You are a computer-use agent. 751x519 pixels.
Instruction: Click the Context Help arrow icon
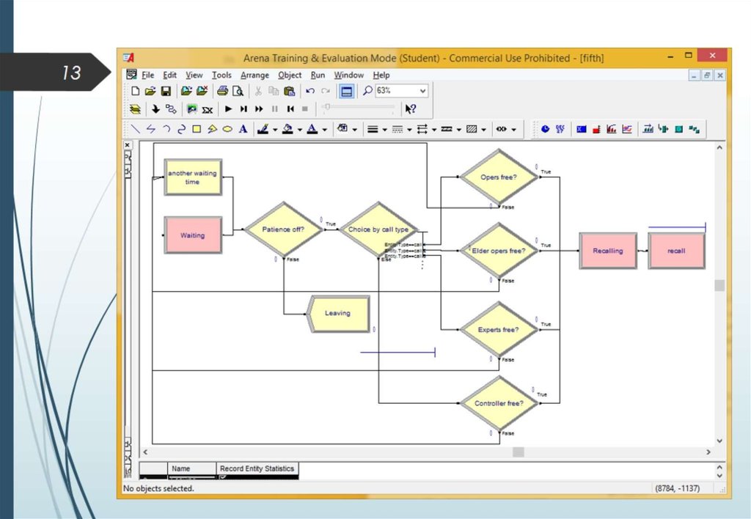point(411,109)
